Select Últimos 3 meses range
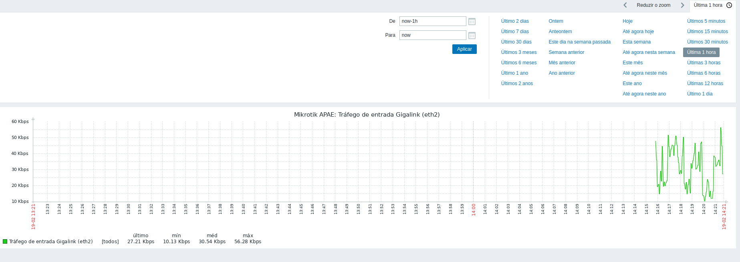 click(519, 52)
